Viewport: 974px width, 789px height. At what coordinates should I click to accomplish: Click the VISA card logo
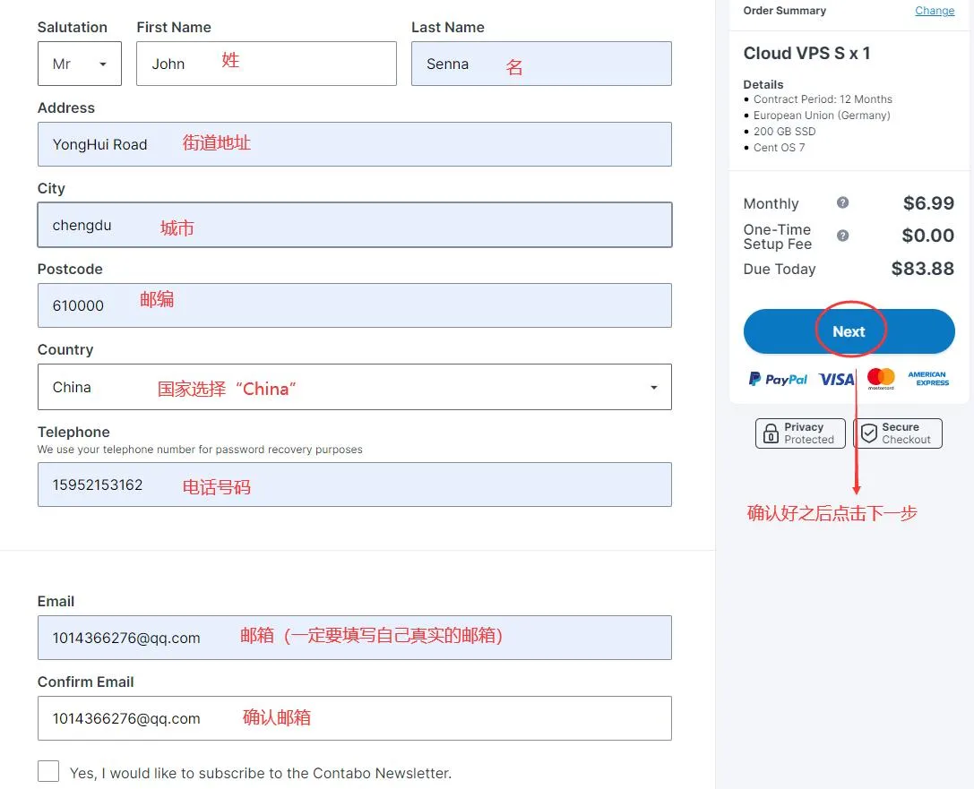click(x=836, y=380)
